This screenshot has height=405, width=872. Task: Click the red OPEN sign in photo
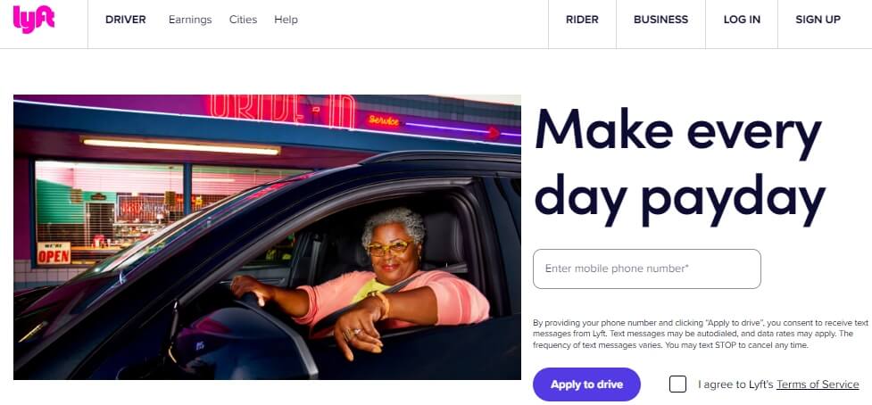pyautogui.click(x=54, y=253)
